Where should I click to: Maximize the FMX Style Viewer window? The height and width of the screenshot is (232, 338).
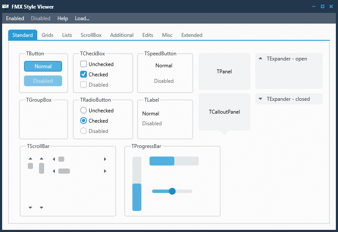(323, 6)
